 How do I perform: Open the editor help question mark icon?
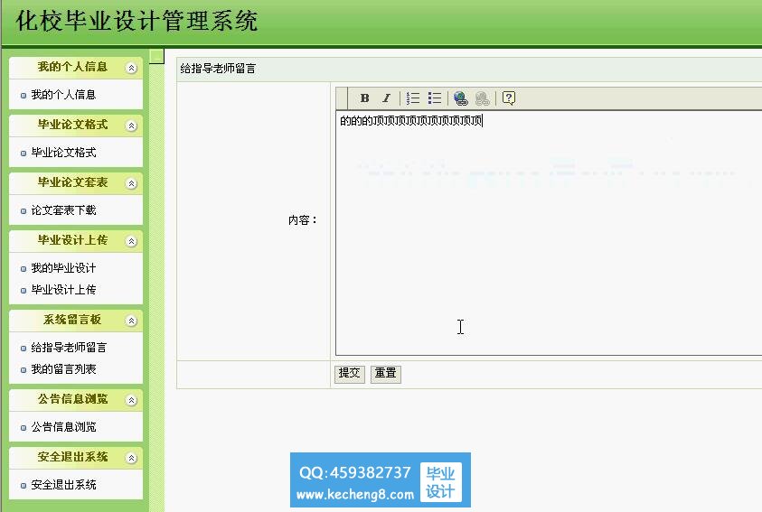click(x=508, y=98)
